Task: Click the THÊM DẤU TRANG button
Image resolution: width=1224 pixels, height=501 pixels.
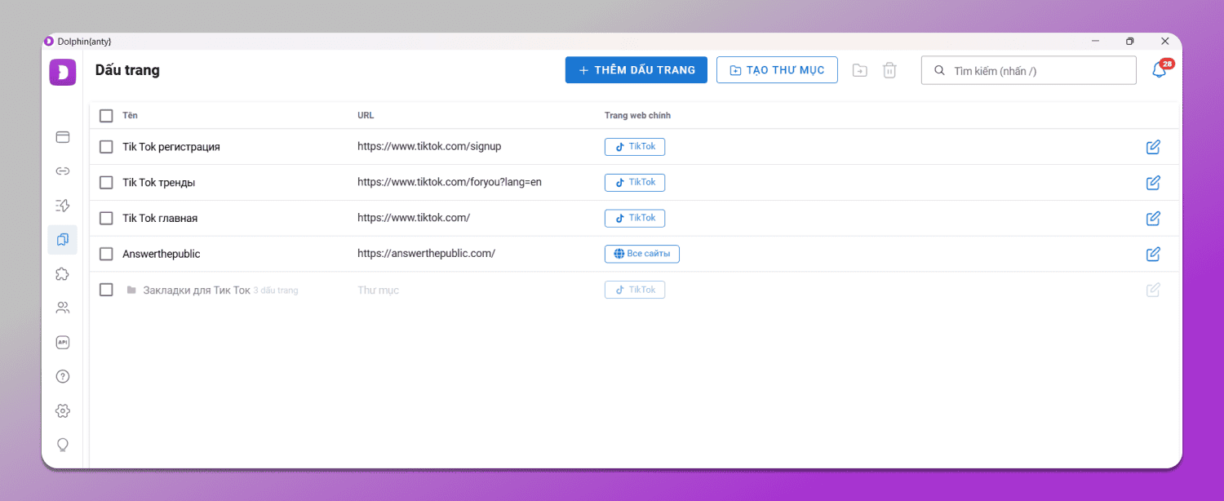Action: 636,70
